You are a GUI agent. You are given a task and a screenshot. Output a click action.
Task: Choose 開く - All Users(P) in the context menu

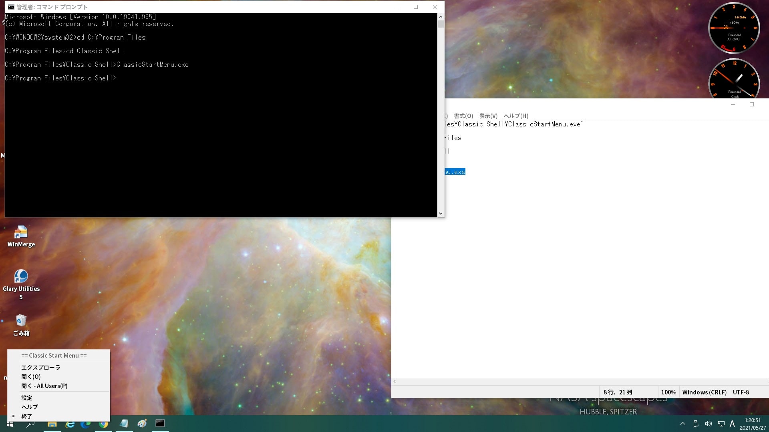[44, 386]
